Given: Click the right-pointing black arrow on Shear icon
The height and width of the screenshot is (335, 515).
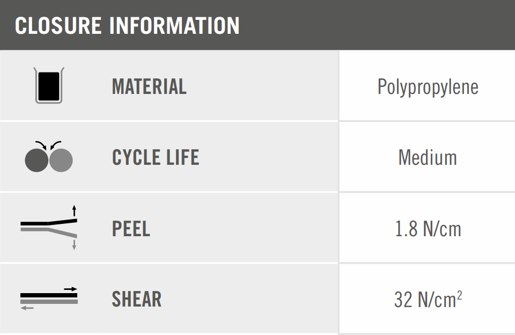Looking at the screenshot, I should (70, 289).
